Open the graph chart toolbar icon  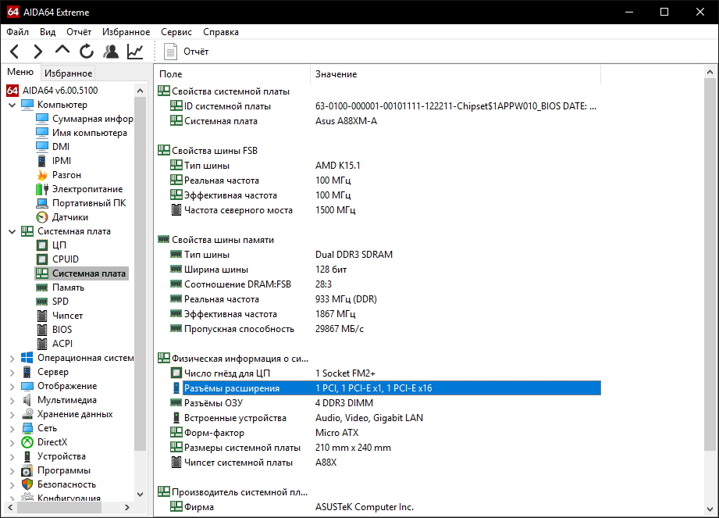pos(135,52)
